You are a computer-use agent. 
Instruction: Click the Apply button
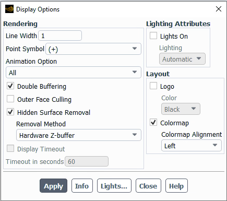point(53,186)
